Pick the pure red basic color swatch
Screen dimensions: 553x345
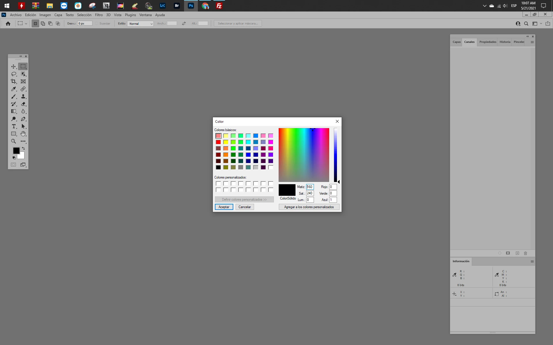[x=218, y=142]
